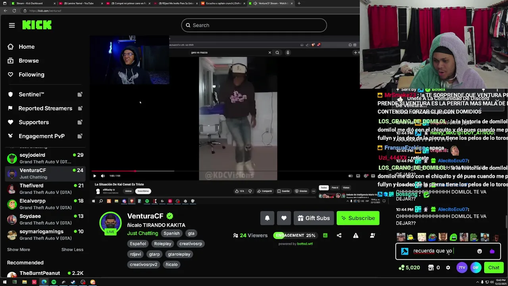Click the Gift Subs button
Screen dimensions: 508x286
click(x=314, y=218)
